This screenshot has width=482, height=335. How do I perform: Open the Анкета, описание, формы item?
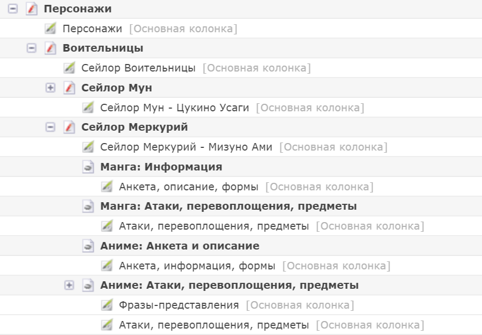188,187
